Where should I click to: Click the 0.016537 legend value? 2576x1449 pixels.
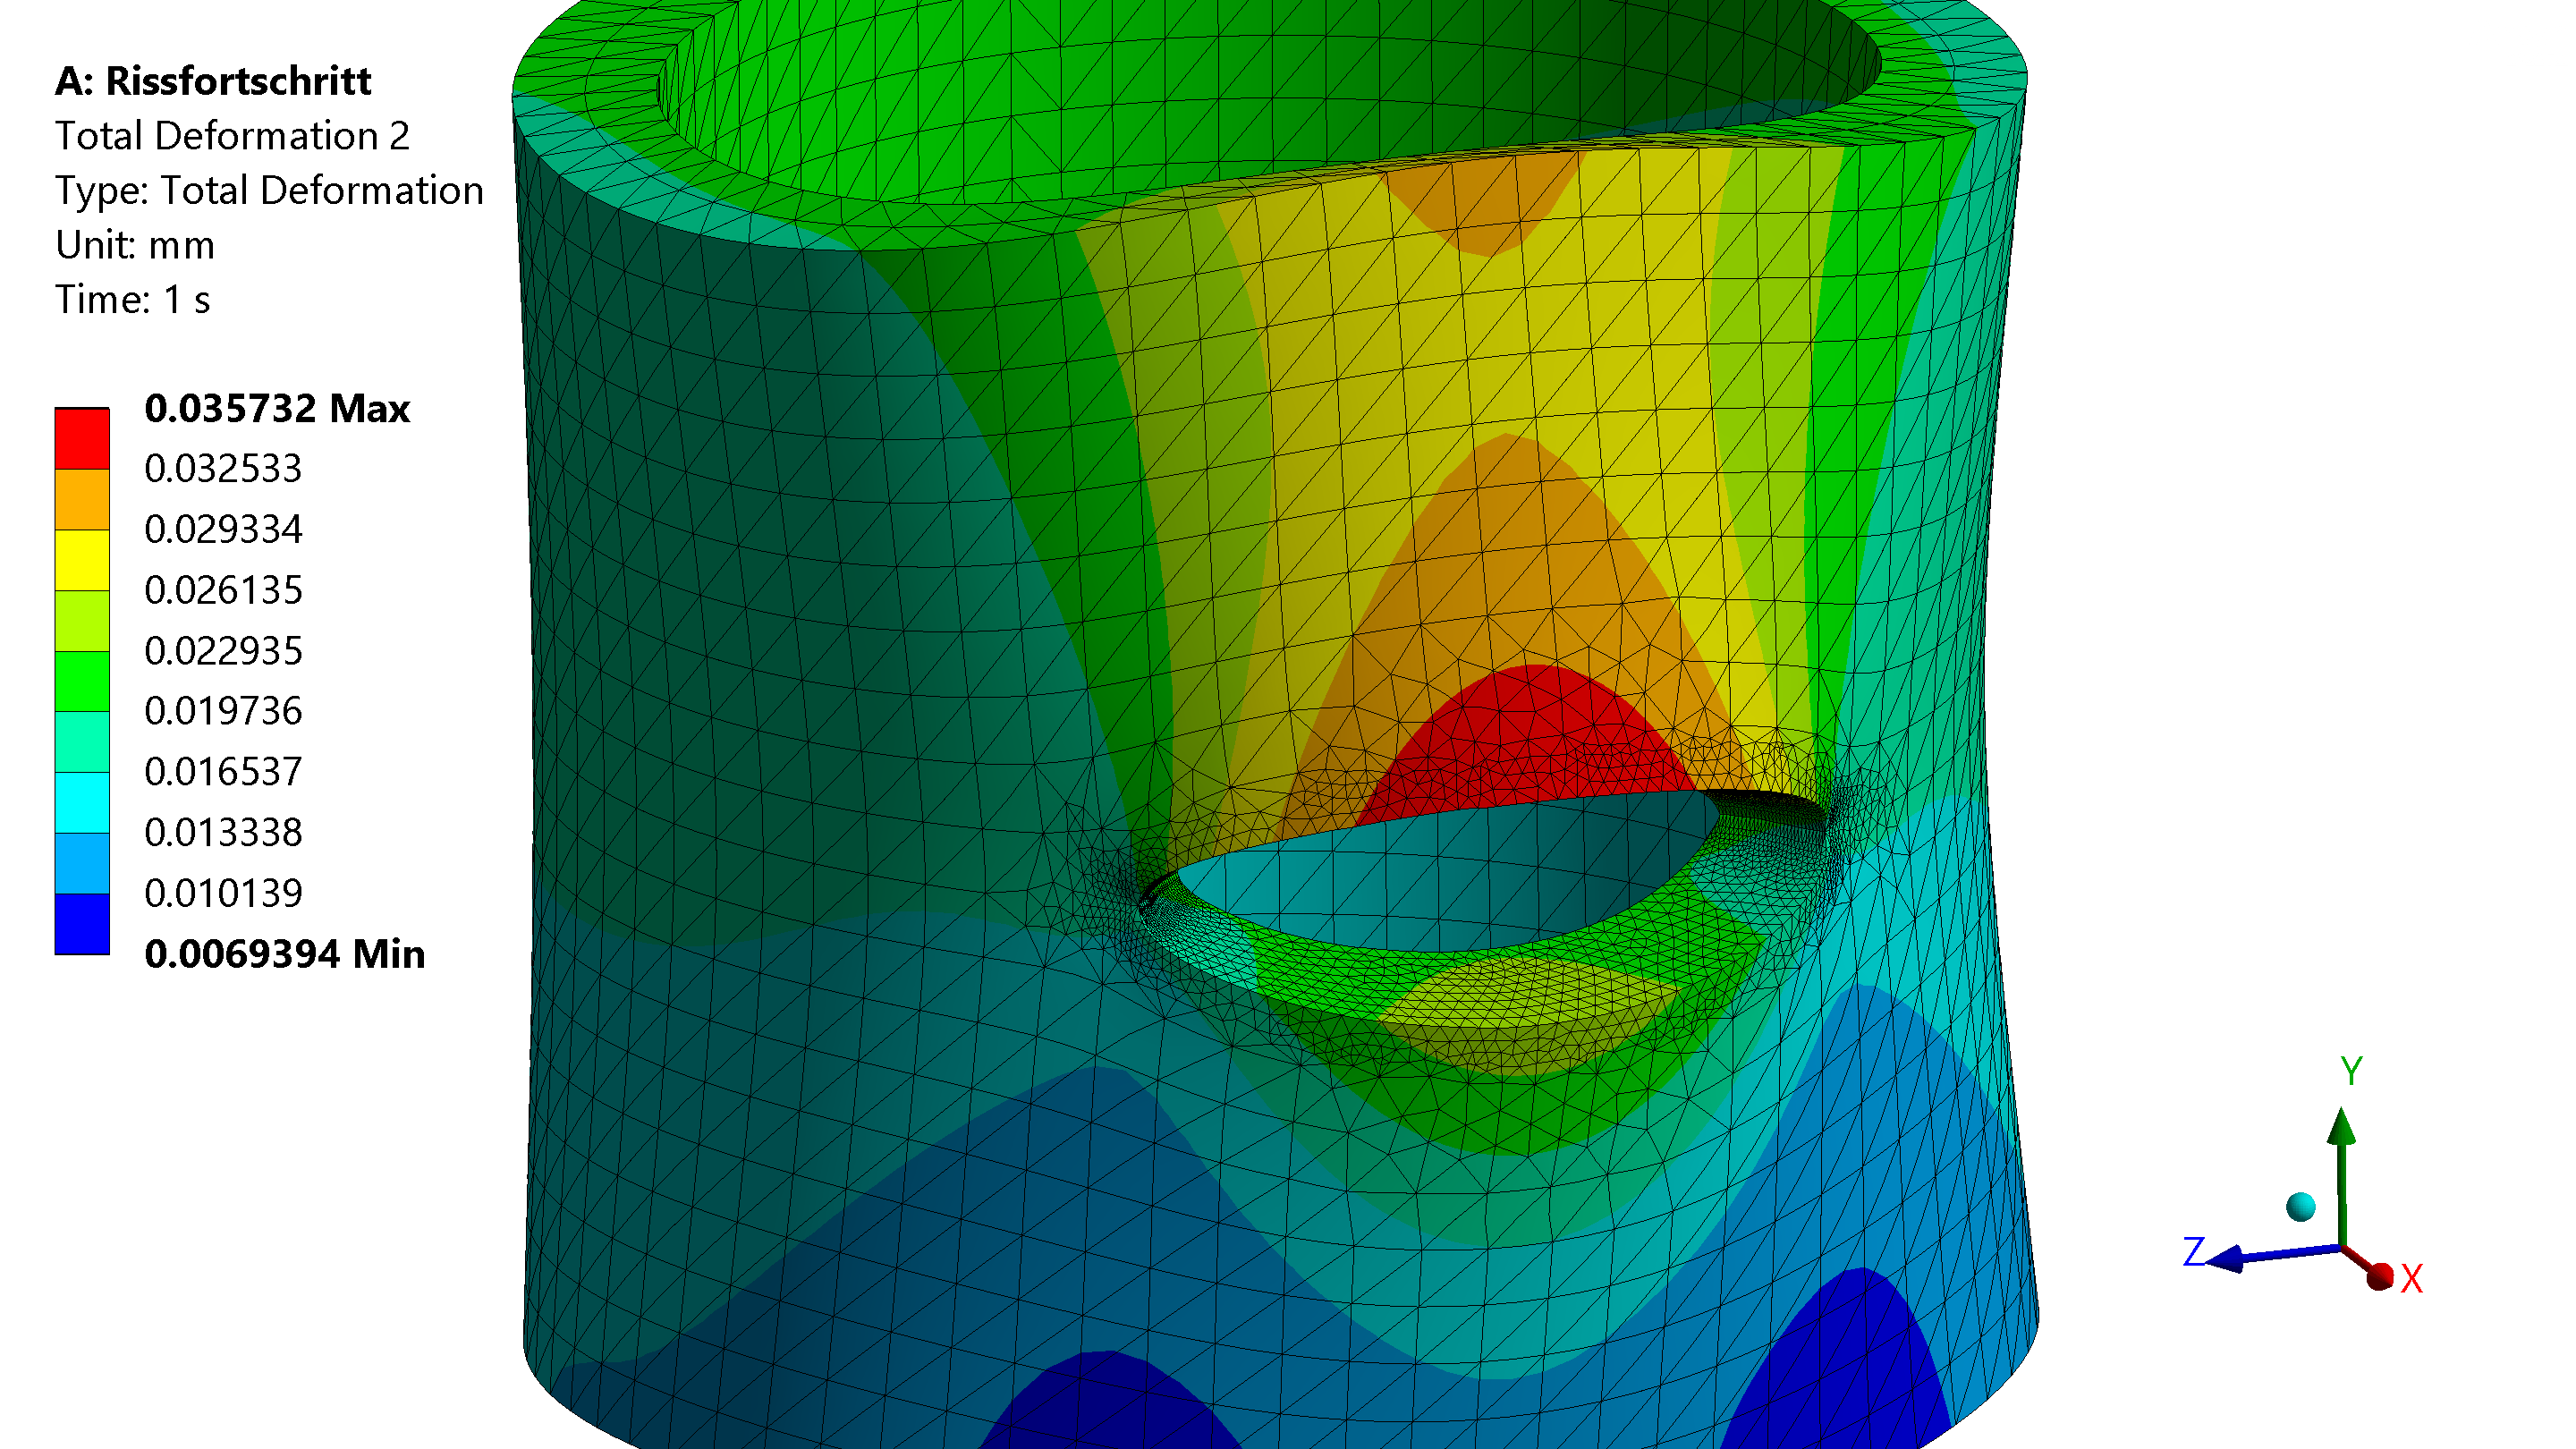(x=223, y=772)
